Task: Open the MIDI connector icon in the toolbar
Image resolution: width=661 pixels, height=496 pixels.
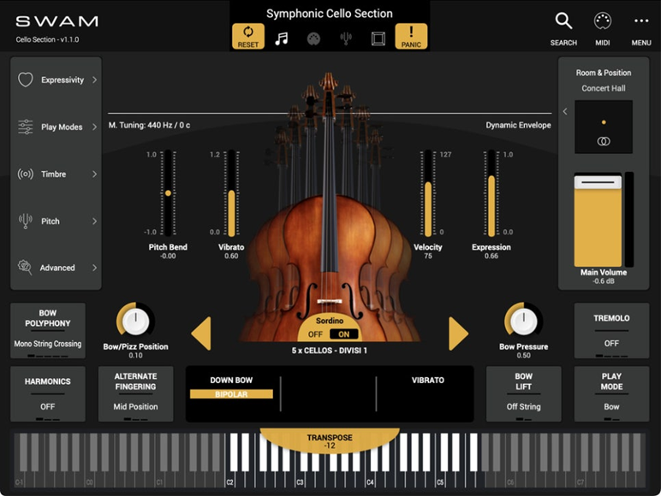Action: (313, 38)
